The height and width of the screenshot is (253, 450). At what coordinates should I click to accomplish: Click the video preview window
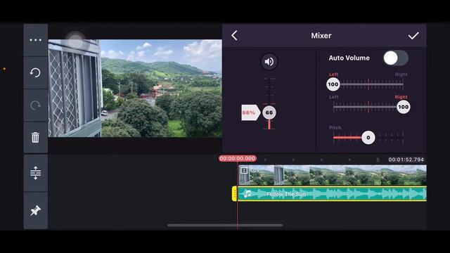(x=135, y=88)
